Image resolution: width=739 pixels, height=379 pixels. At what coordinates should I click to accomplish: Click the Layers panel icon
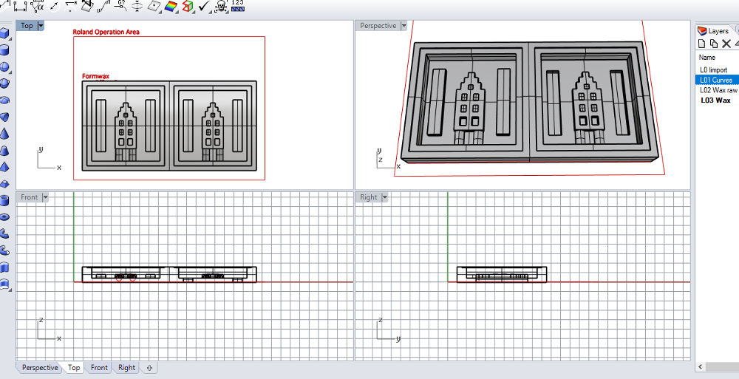(702, 30)
